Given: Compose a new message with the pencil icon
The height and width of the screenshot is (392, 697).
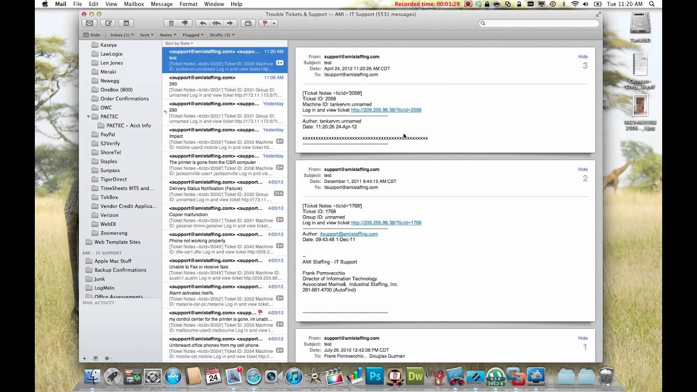Looking at the screenshot, I should pyautogui.click(x=108, y=23).
